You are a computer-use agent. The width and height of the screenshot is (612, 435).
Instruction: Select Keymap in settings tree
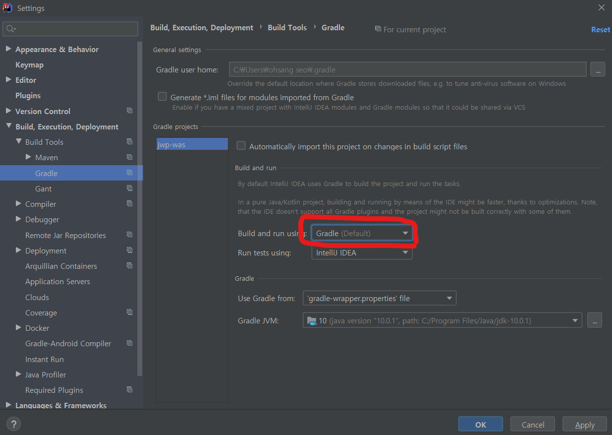(29, 64)
